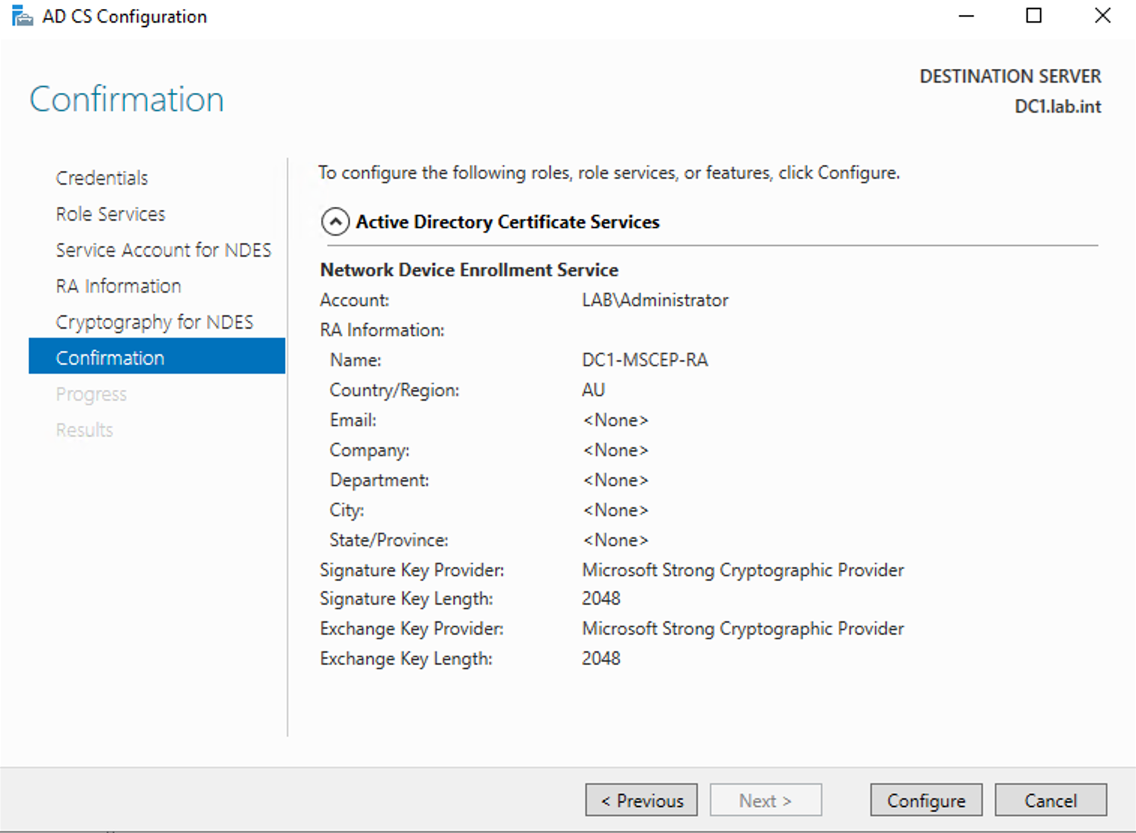Click the Signature Key Provider value
Screen dimensions: 1136x833
tap(742, 570)
